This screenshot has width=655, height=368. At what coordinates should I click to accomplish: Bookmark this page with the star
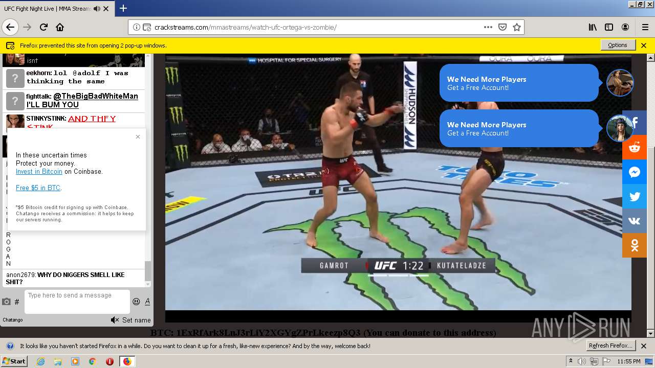click(517, 27)
